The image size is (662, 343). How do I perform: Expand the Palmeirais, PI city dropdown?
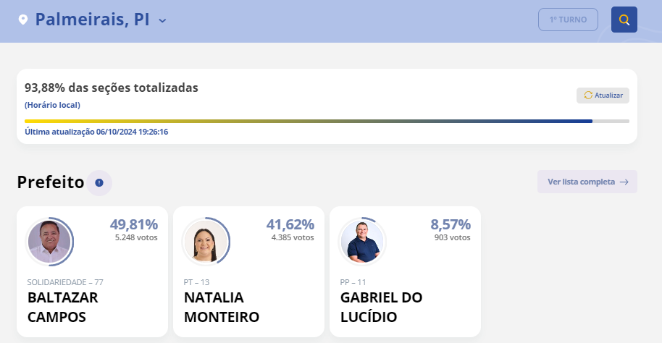pos(93,20)
